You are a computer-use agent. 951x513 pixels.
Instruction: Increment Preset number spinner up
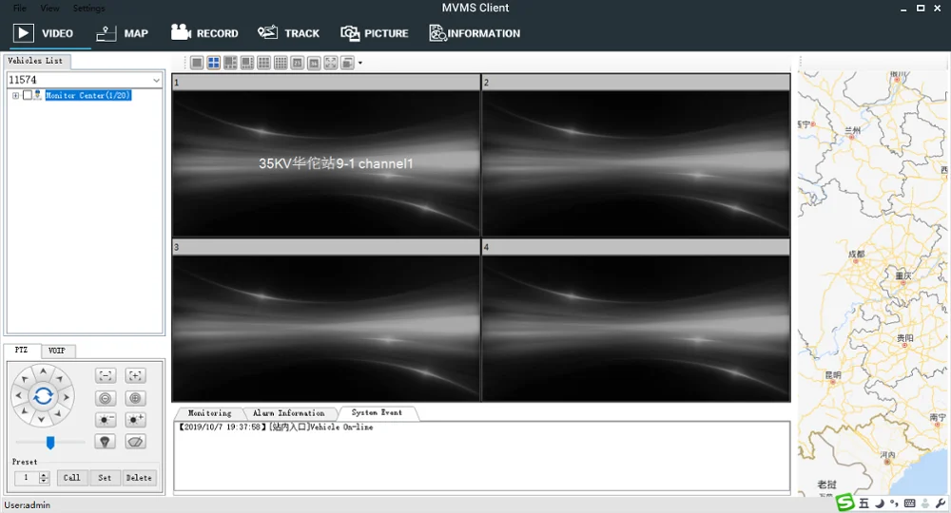tap(44, 475)
